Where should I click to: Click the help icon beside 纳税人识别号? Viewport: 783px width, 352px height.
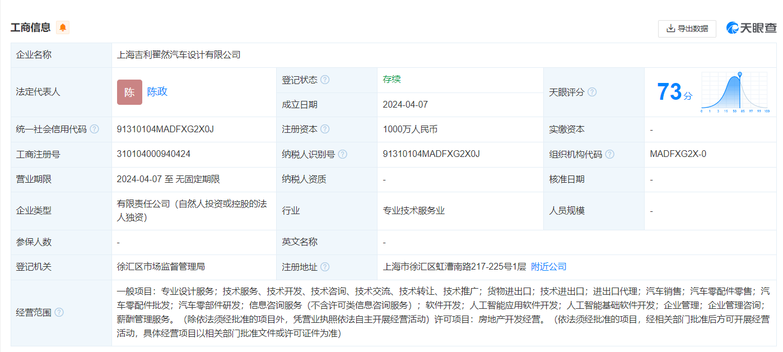pyautogui.click(x=342, y=154)
